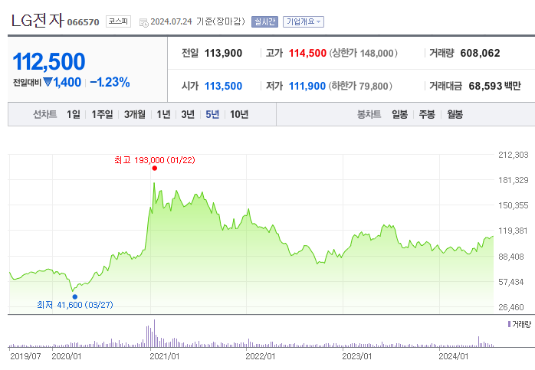This screenshot has width=535, height=370.
Task: Click the trading value 68,593 백만
Action: click(x=494, y=86)
